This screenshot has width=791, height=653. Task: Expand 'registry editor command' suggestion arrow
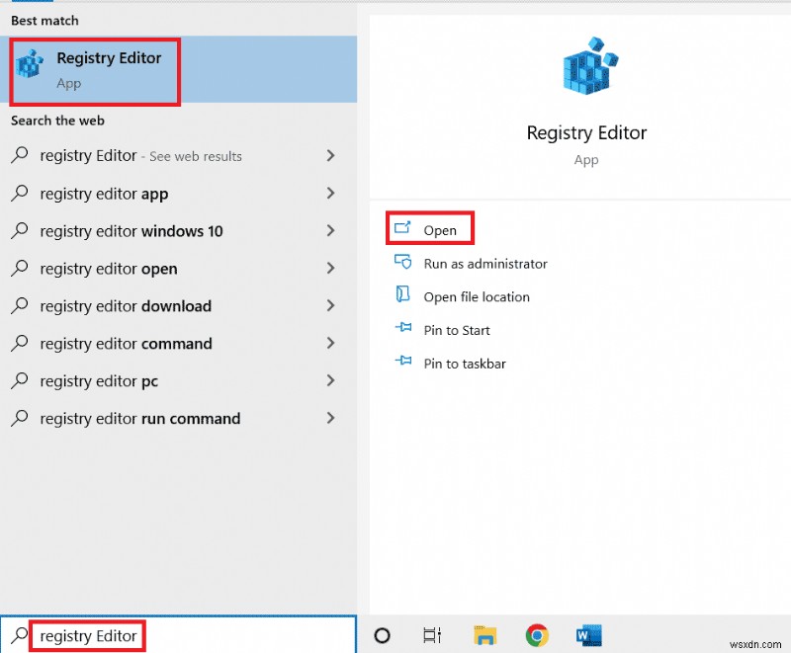[x=330, y=343]
